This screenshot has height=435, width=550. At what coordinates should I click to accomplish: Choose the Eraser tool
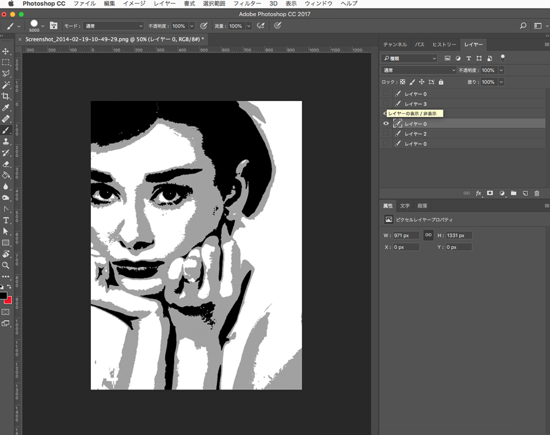click(6, 164)
